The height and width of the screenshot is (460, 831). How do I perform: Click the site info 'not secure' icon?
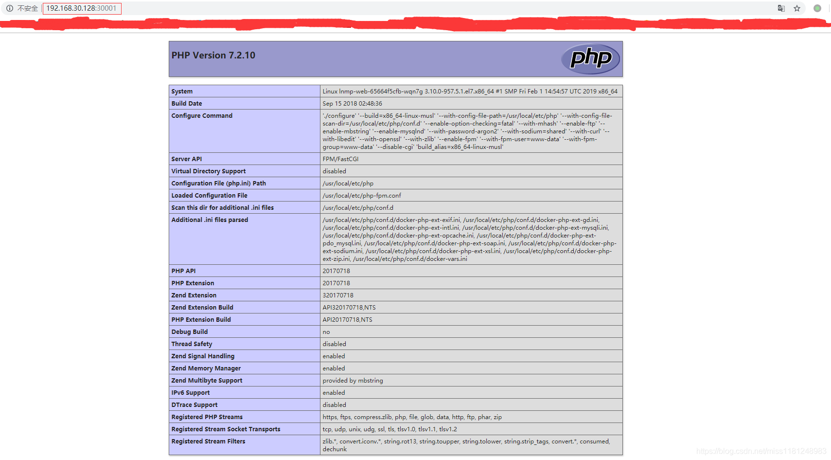click(x=9, y=8)
